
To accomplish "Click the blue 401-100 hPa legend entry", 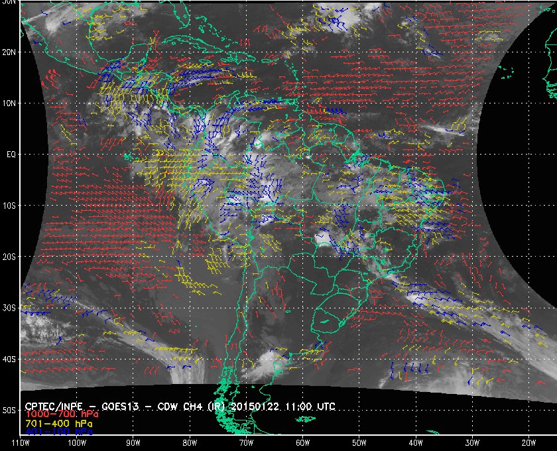I will [58, 432].
